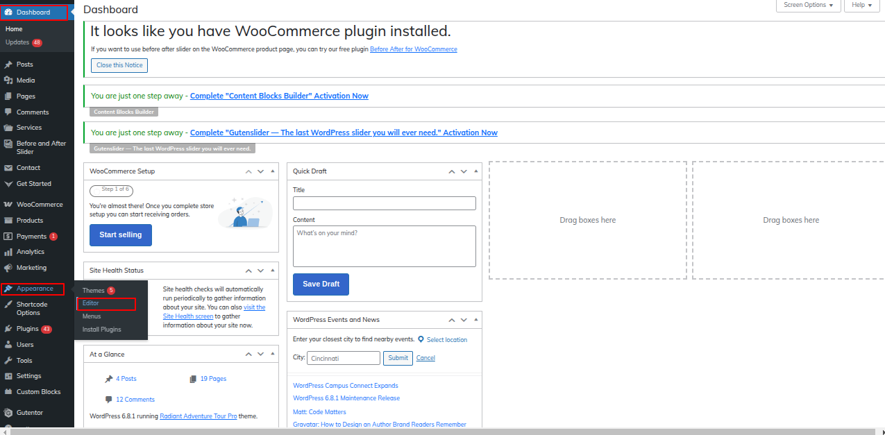The width and height of the screenshot is (885, 435).
Task: Click the Services folder icon
Action: point(8,128)
